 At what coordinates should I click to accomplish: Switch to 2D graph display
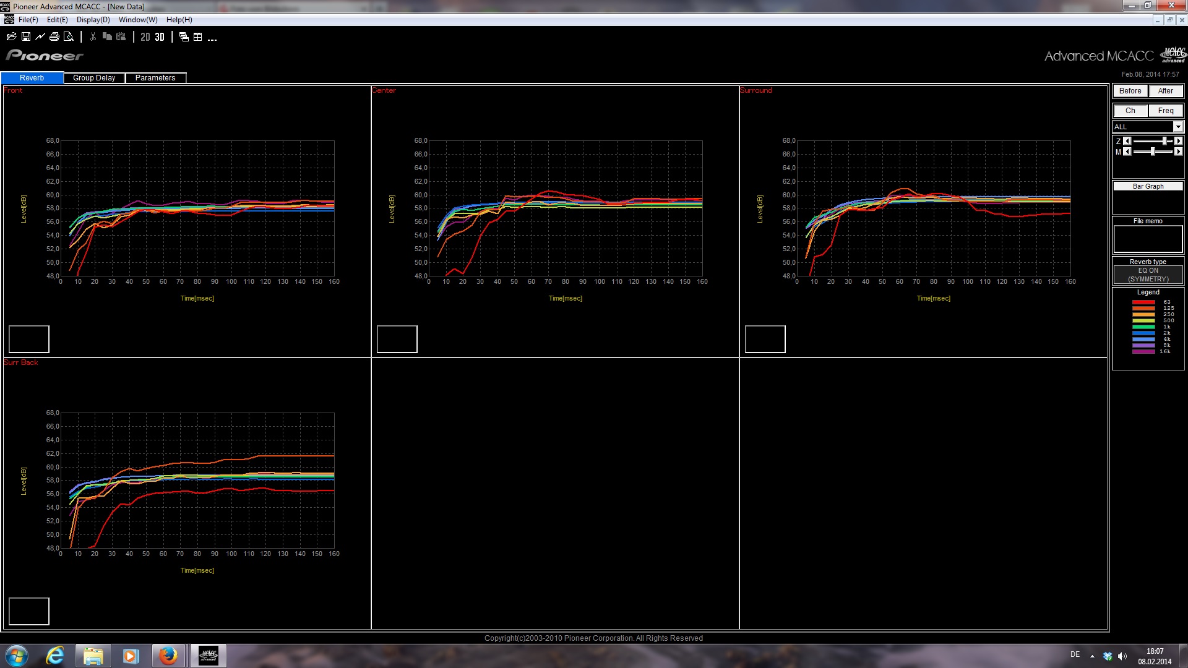145,37
